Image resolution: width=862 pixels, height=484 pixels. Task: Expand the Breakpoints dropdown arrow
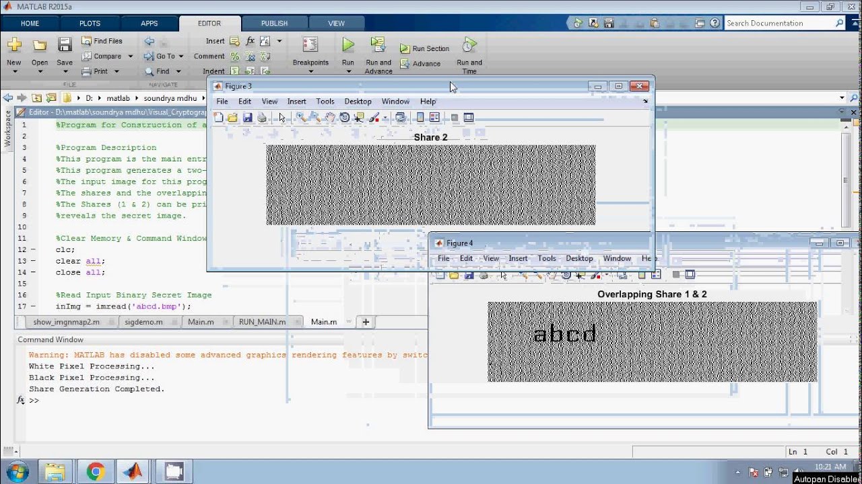pos(310,71)
